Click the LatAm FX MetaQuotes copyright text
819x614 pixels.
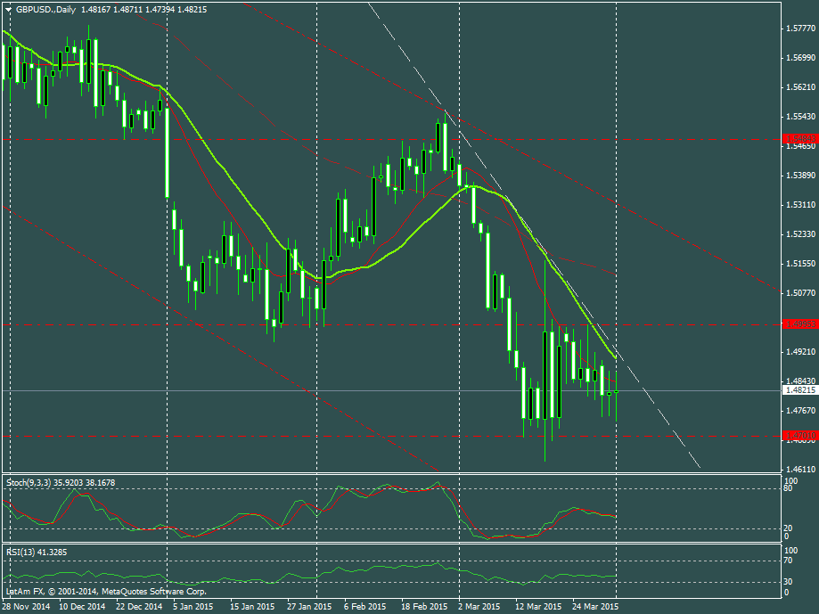pyautogui.click(x=105, y=591)
